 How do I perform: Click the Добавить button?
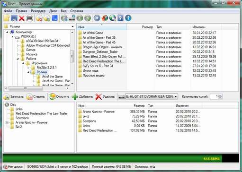click(x=82, y=96)
